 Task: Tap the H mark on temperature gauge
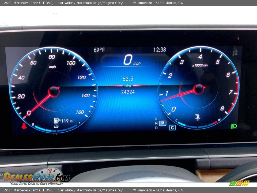pyautogui.click(x=219, y=120)
